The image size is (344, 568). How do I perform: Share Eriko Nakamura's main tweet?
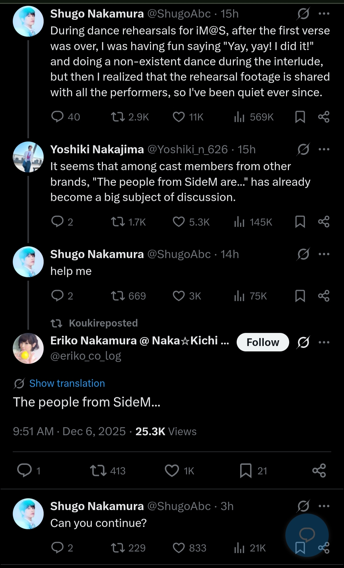pyautogui.click(x=319, y=471)
